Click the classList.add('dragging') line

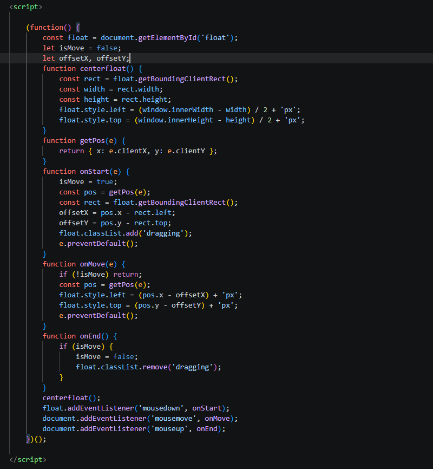[x=126, y=233]
